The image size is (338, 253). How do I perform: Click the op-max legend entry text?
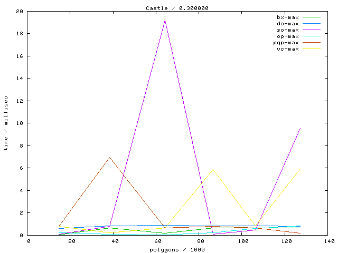click(x=287, y=36)
